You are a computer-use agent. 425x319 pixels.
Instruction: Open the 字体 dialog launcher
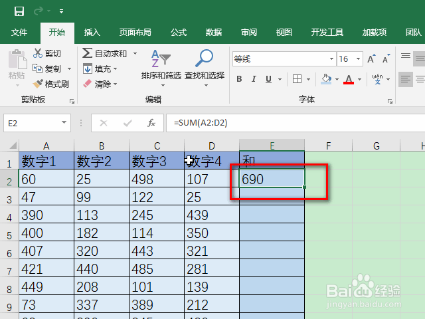coord(390,101)
